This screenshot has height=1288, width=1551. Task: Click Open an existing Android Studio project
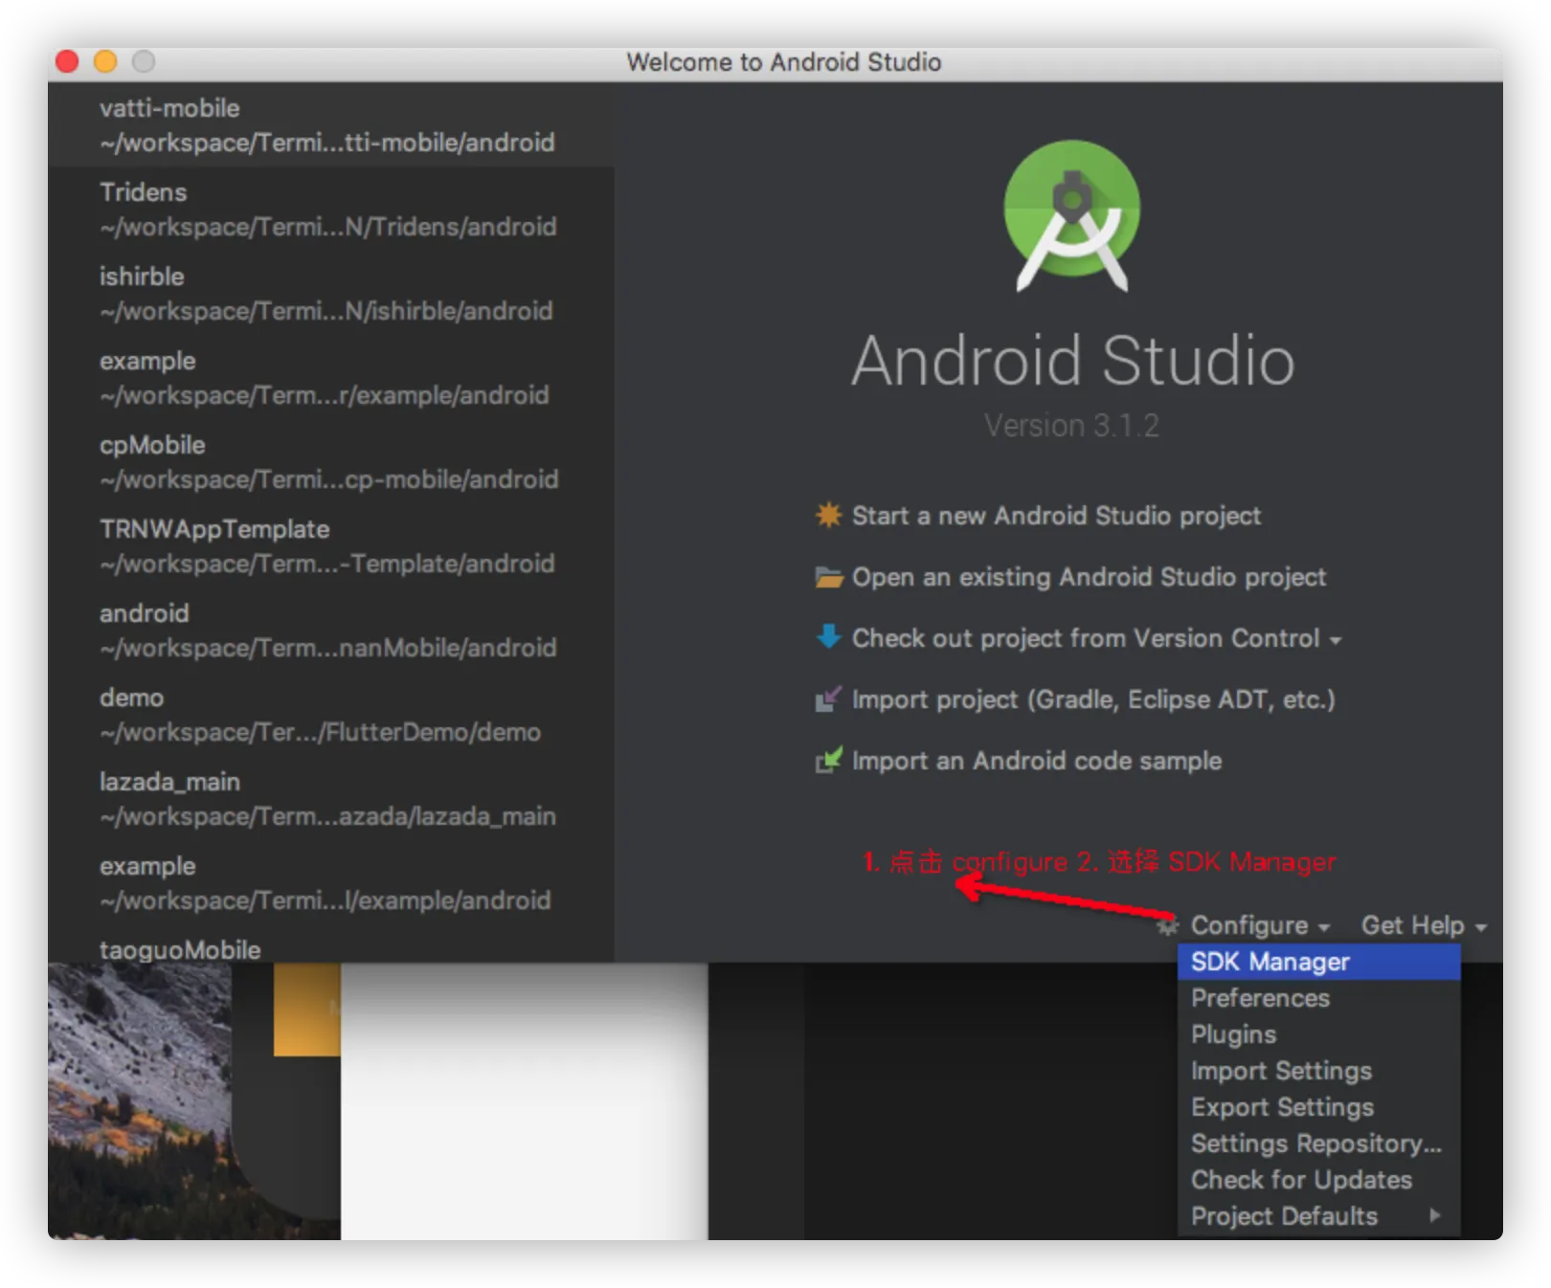pyautogui.click(x=1089, y=577)
